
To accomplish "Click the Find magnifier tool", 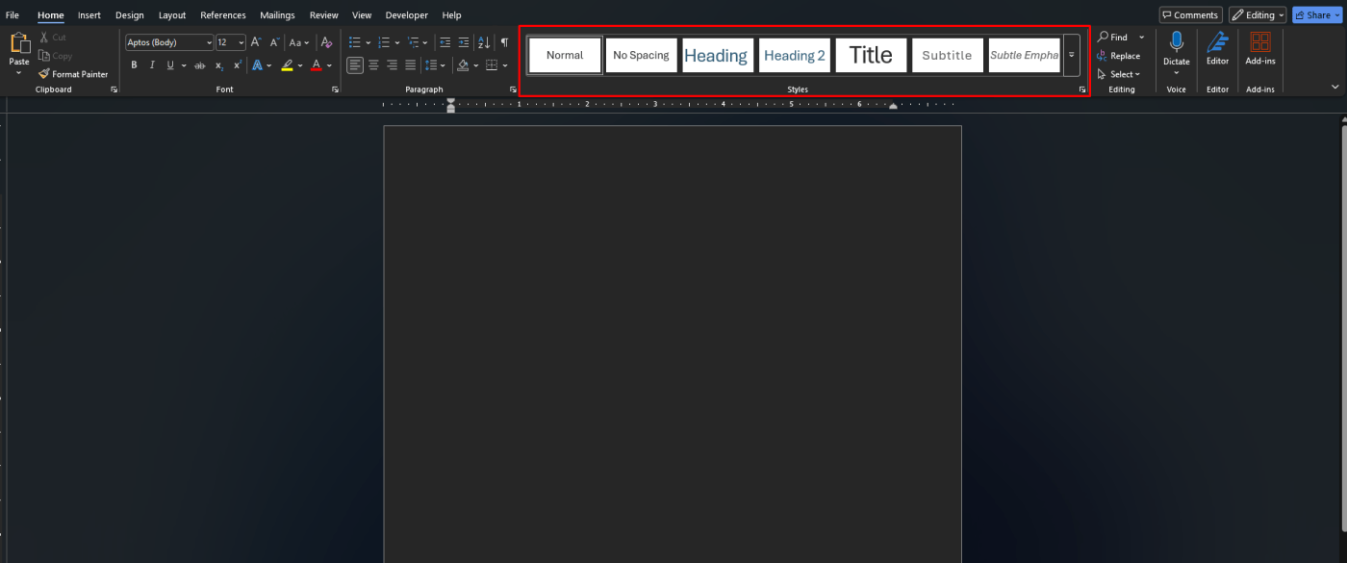I will pyautogui.click(x=1112, y=38).
